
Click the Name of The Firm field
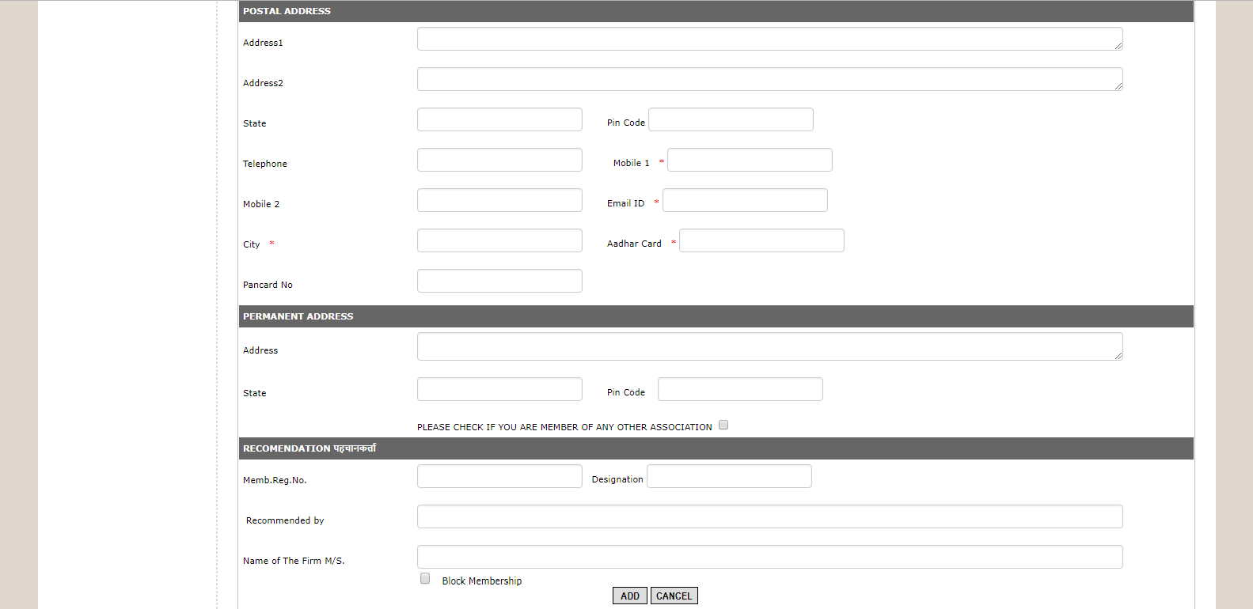769,557
